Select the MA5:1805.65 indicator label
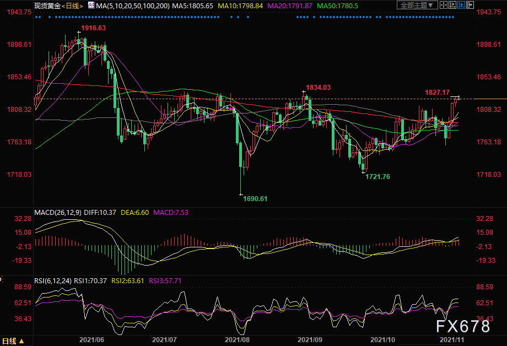Viewport: 507px width, 346px height. [193, 6]
